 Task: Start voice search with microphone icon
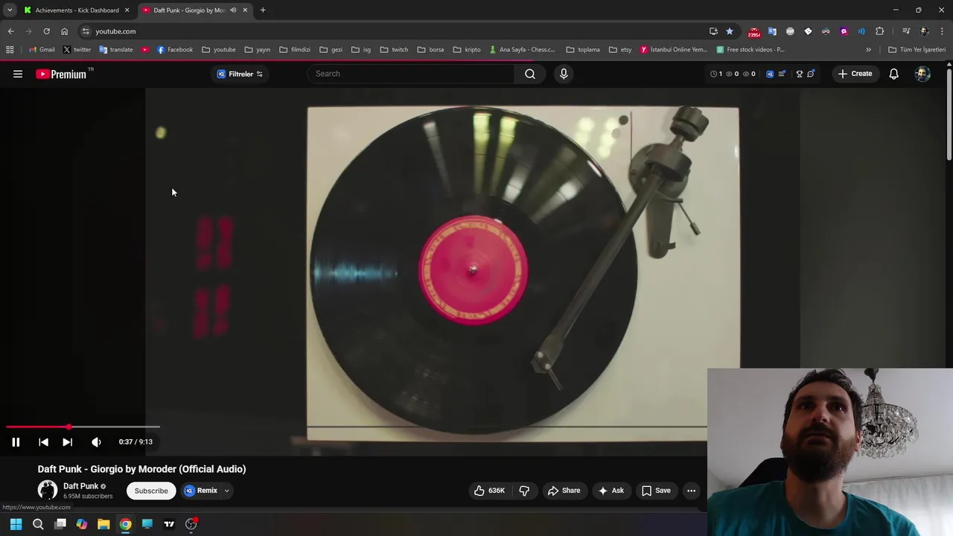[x=564, y=74]
